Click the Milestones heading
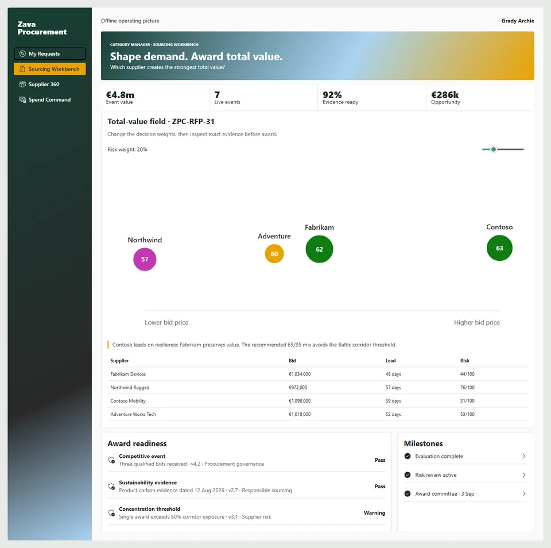This screenshot has width=551, height=548. 423,443
